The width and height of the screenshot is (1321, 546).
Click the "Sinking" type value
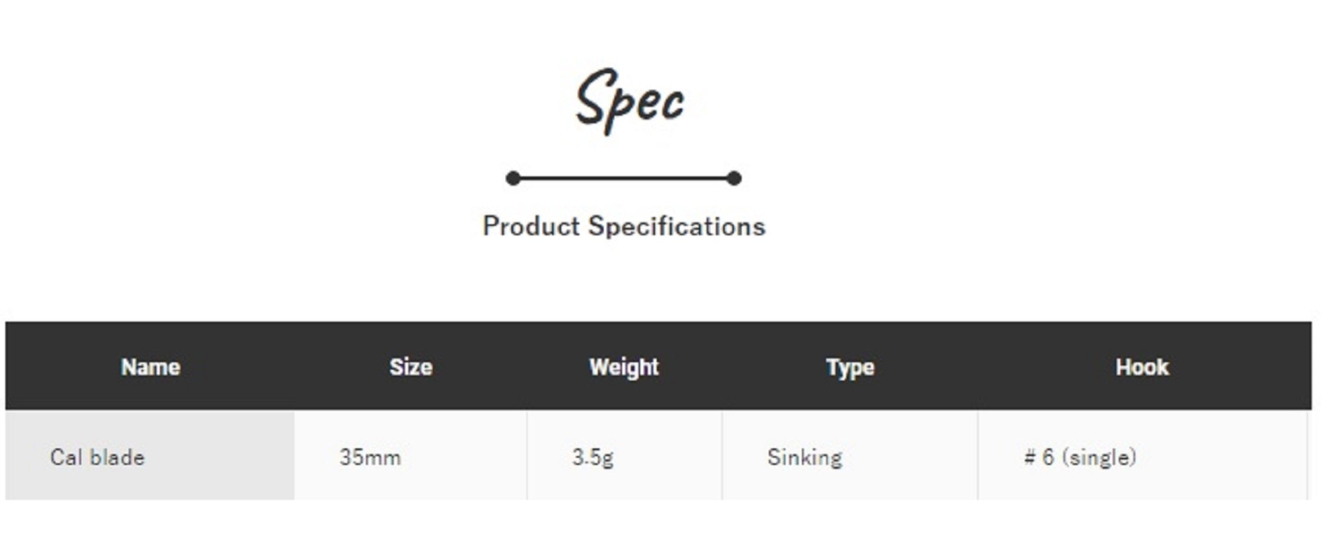click(804, 458)
